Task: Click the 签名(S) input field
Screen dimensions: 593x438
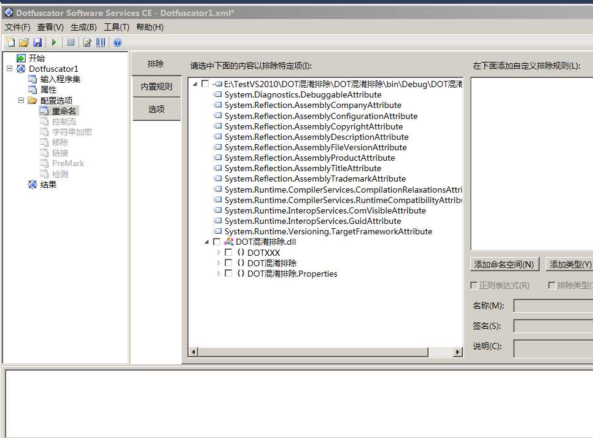Action: coord(553,326)
